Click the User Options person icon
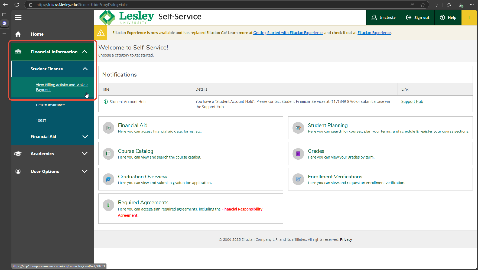 [18, 172]
